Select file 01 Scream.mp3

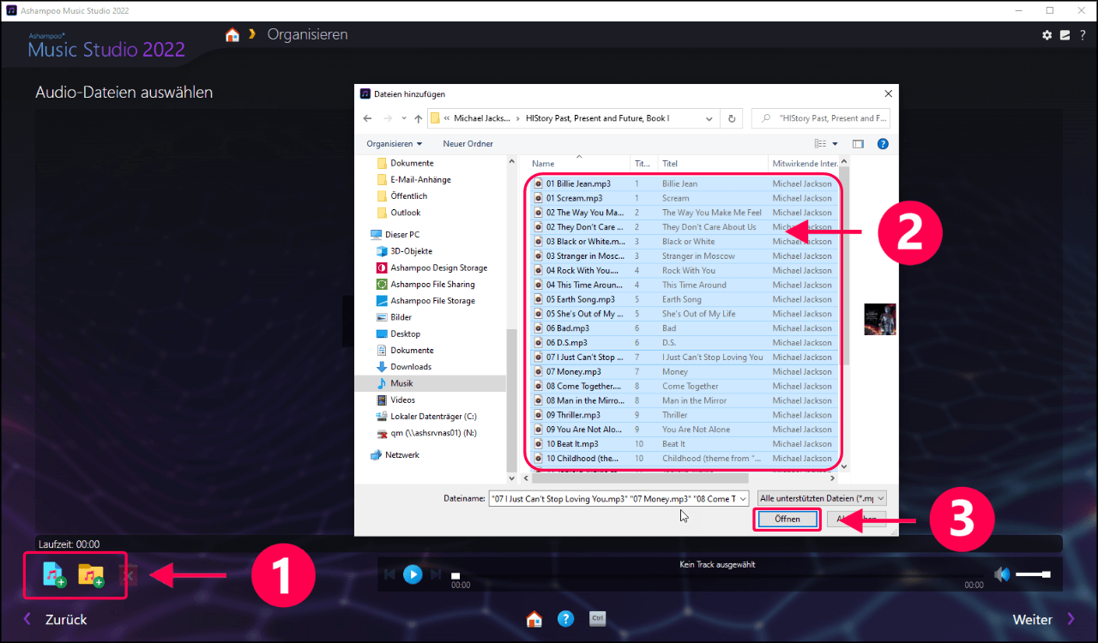575,198
